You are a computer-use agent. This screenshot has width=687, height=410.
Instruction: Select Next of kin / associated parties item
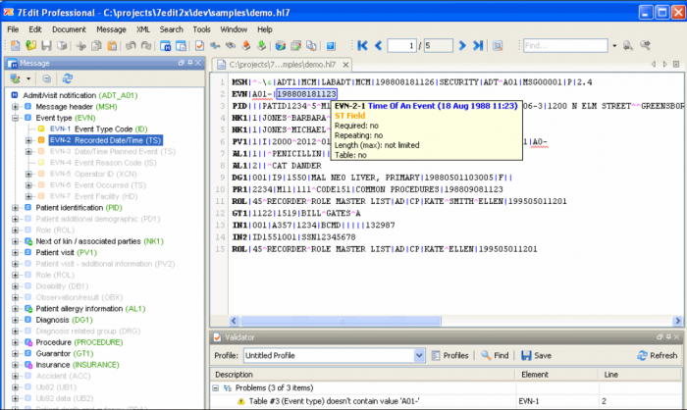pos(99,241)
